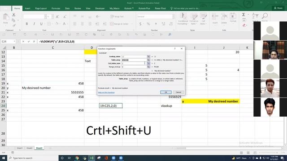Toggle left horizontal alignment
Screen dimensions: 287x161
[75, 24]
